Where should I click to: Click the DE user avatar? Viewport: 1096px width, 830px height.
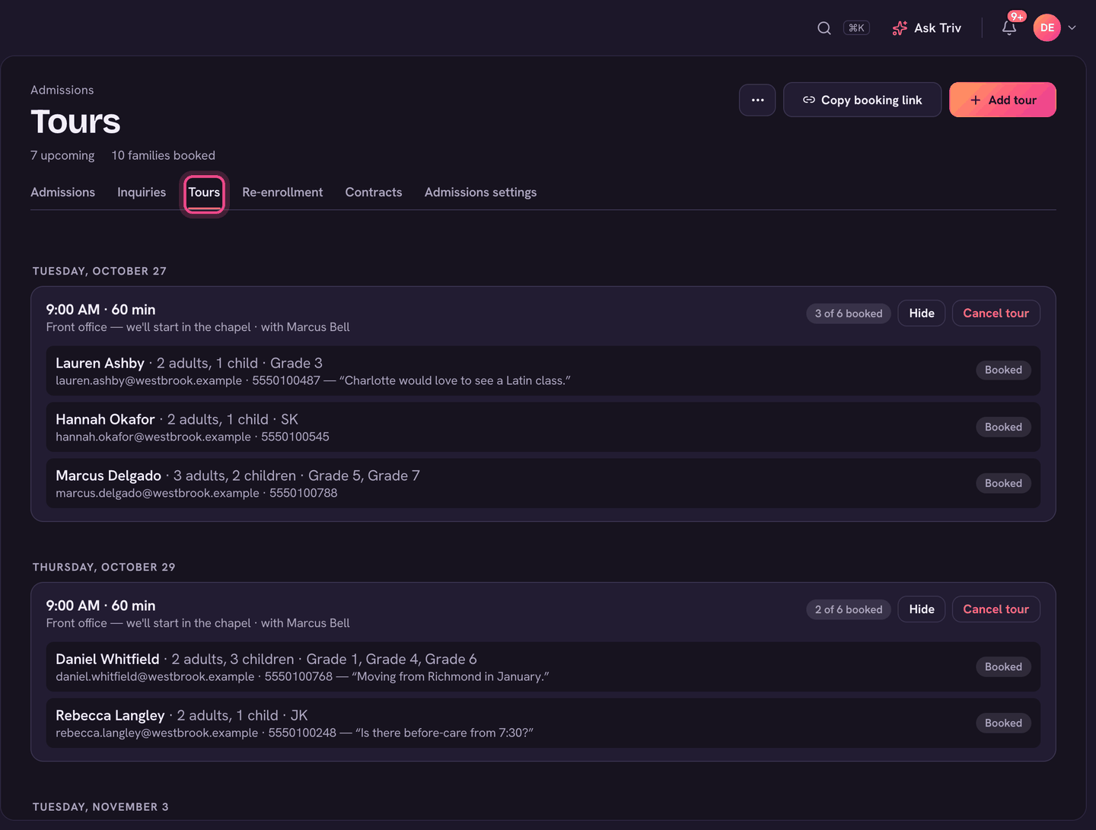(x=1047, y=28)
